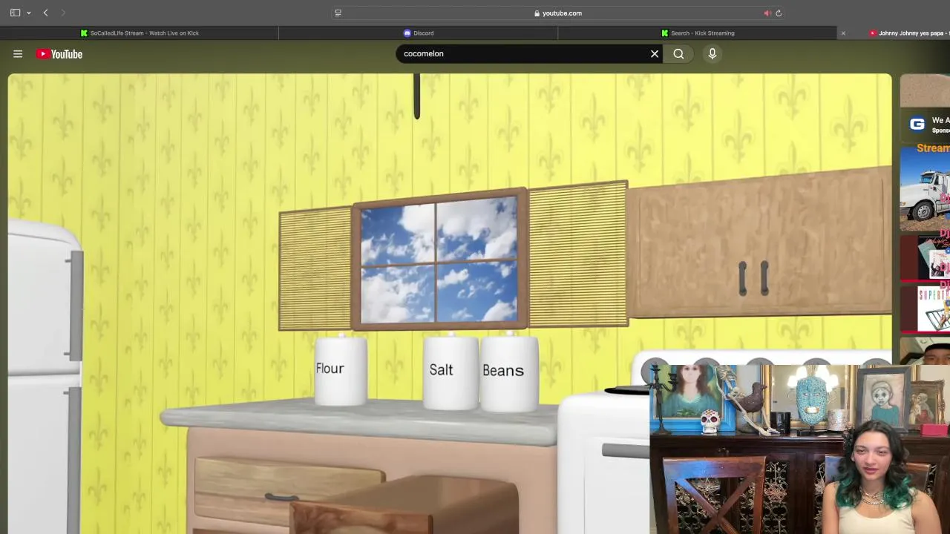The height and width of the screenshot is (534, 950).
Task: Start voice search with microphone icon
Action: click(712, 53)
